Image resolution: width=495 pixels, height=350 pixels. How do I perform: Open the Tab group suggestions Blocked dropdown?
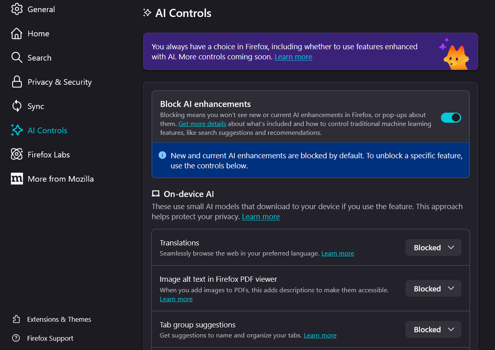(x=433, y=329)
